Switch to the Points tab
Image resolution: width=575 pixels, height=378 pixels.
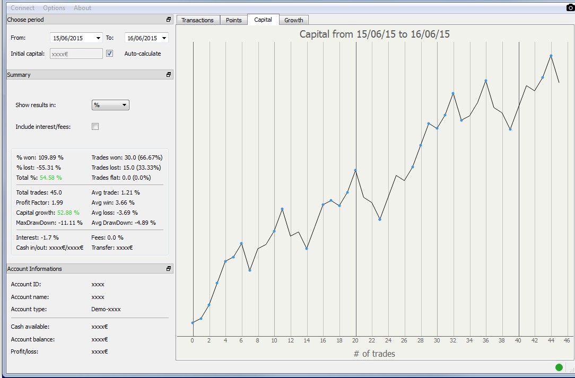coord(233,20)
